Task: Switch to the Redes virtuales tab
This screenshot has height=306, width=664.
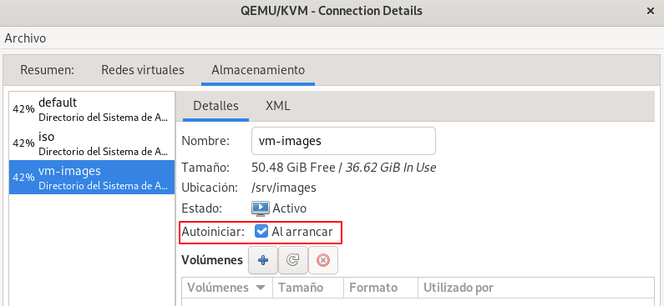Action: tap(143, 70)
